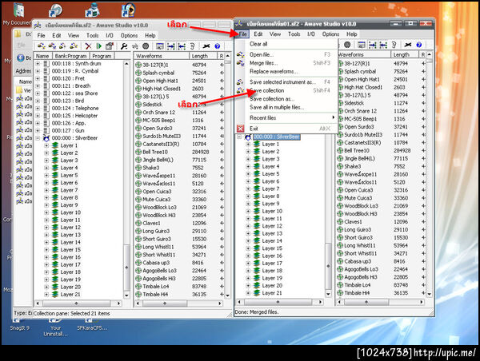Expand Layer 15 in right window tree

(x=248, y=248)
